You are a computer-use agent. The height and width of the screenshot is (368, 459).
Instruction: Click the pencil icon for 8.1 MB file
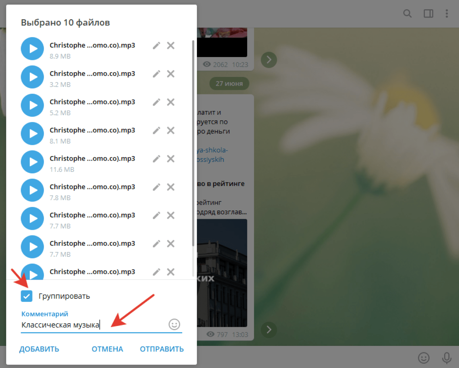tap(156, 130)
